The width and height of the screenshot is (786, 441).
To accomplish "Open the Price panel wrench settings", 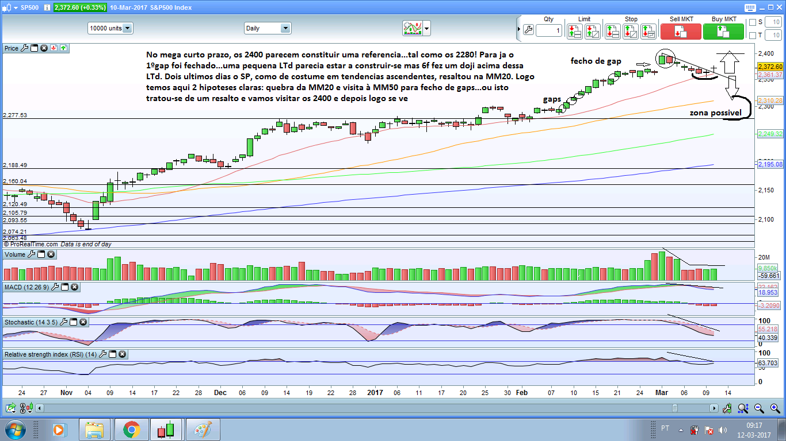I will click(x=24, y=48).
